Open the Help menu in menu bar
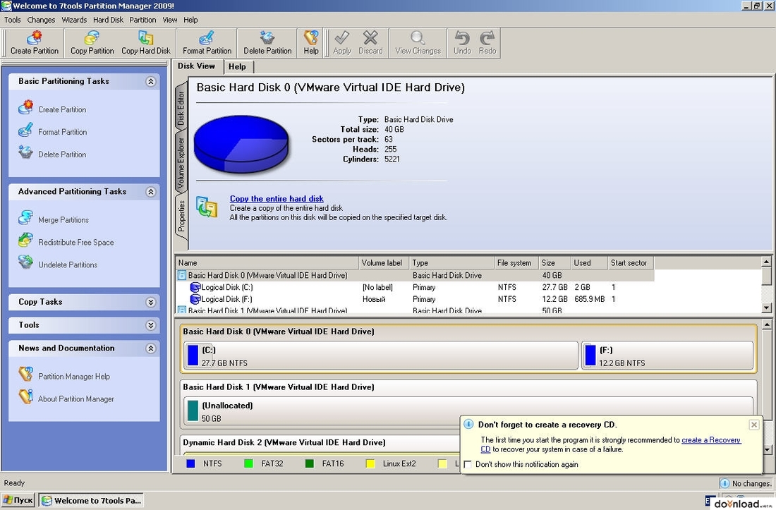The image size is (776, 510). 190,20
